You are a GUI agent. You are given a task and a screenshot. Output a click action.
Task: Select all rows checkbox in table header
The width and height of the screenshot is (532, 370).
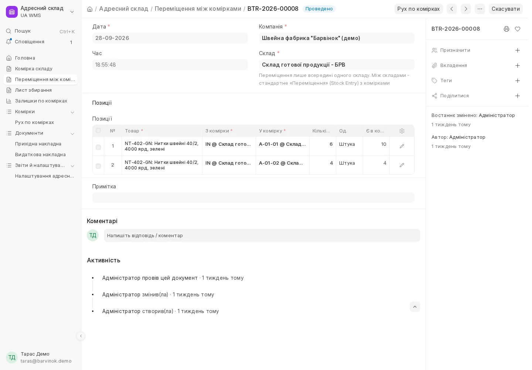click(98, 131)
